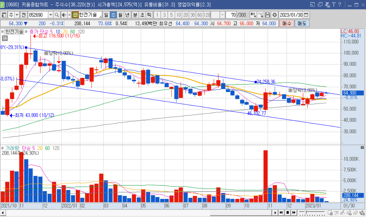366x217 pixels.
Task: Click the speaker sound alert icon
Action: [64, 15]
